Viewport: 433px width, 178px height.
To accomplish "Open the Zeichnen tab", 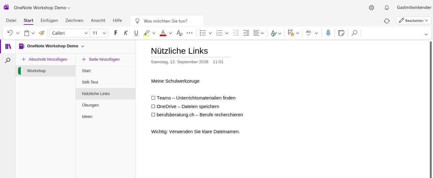I will [74, 20].
